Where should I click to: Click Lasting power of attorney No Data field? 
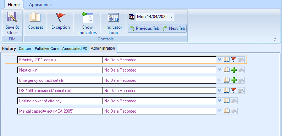(159, 101)
